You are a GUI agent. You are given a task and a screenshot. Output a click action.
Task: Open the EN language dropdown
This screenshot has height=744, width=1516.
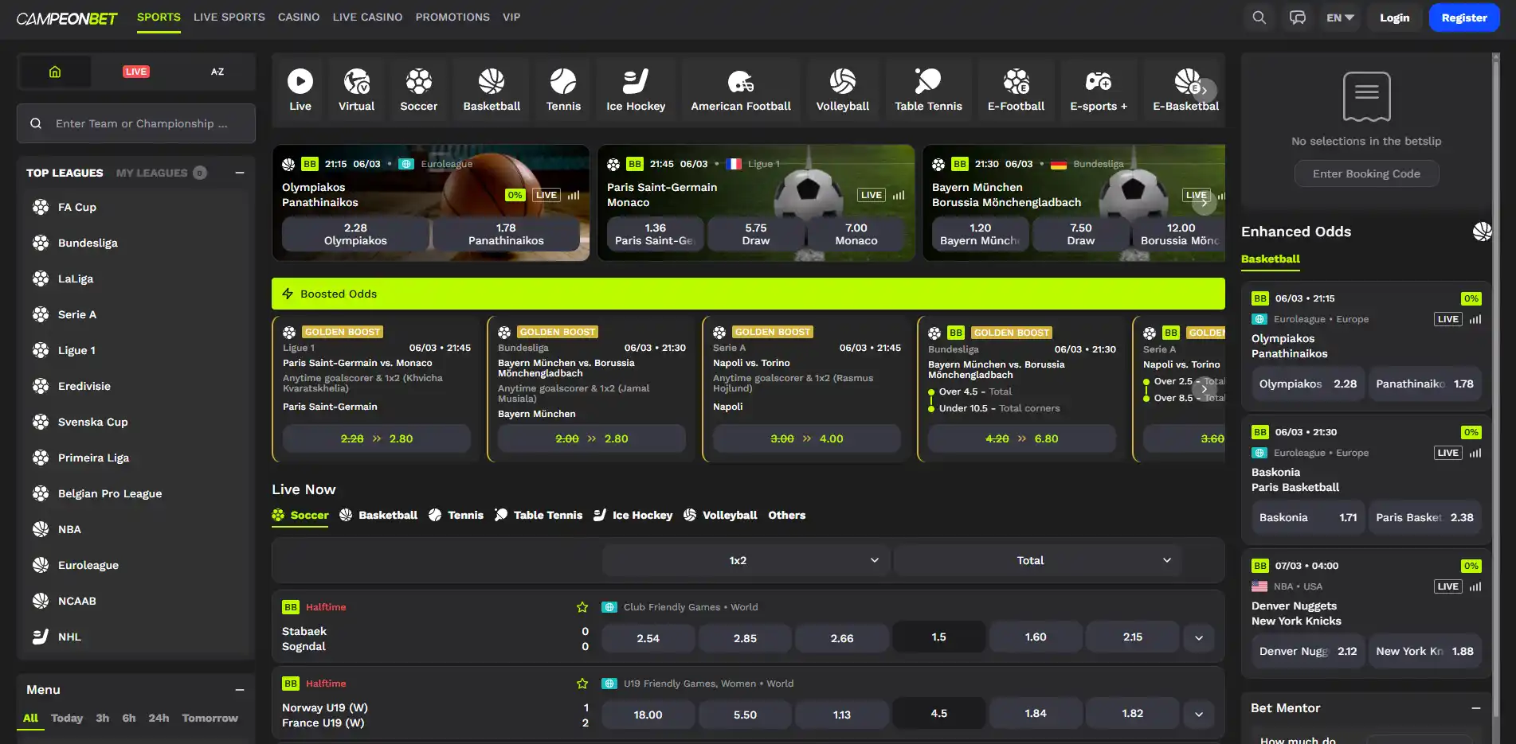(1341, 18)
